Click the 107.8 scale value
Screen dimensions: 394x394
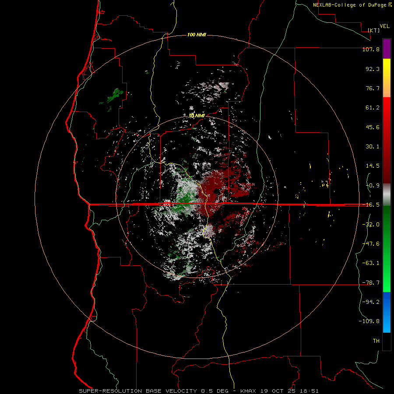[x=371, y=49]
